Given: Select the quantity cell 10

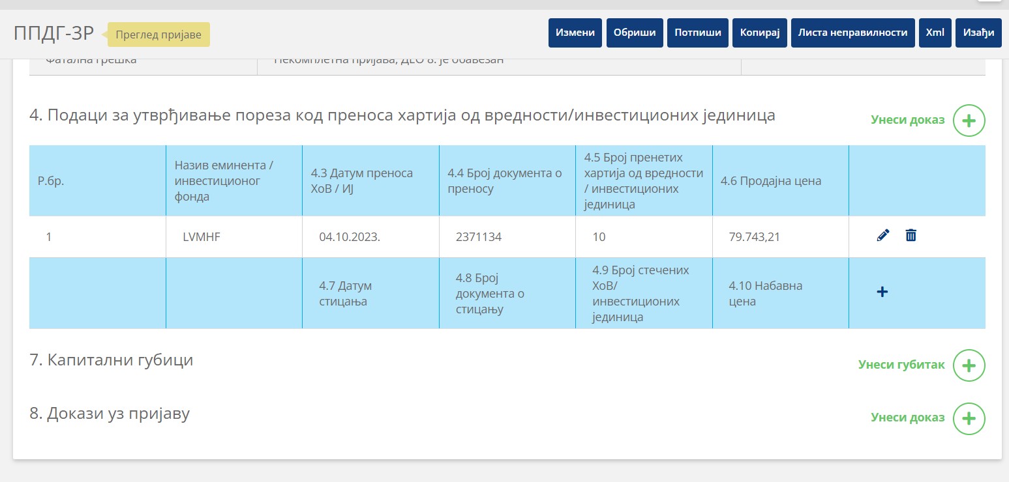Looking at the screenshot, I should pos(644,237).
